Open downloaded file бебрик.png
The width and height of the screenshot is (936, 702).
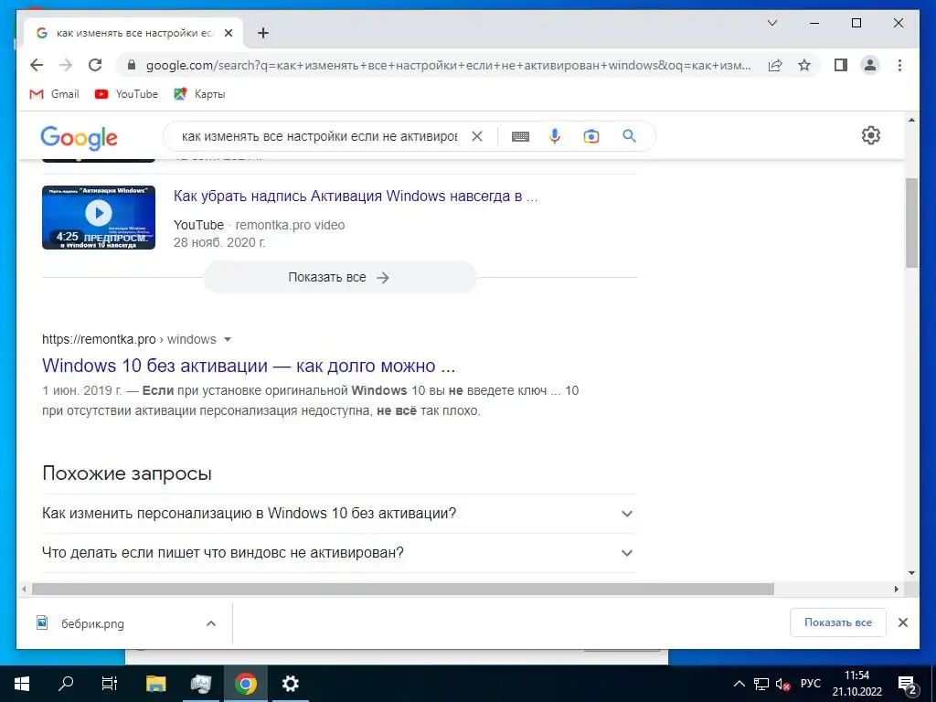tap(92, 623)
